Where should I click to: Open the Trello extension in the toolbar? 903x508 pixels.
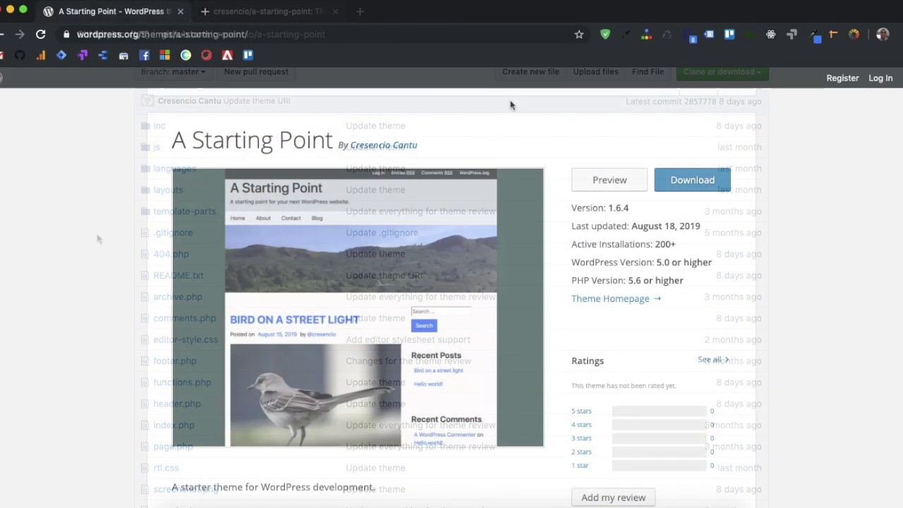pos(729,34)
